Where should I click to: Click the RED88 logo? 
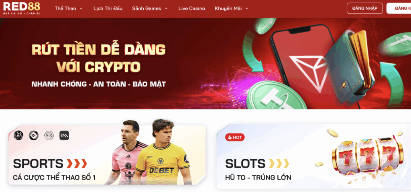(x=22, y=8)
